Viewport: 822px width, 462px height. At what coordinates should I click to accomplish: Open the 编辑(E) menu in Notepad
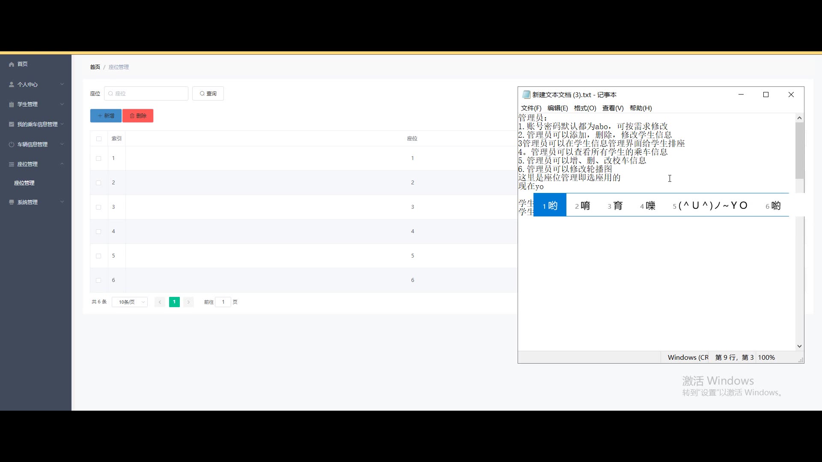click(x=557, y=108)
